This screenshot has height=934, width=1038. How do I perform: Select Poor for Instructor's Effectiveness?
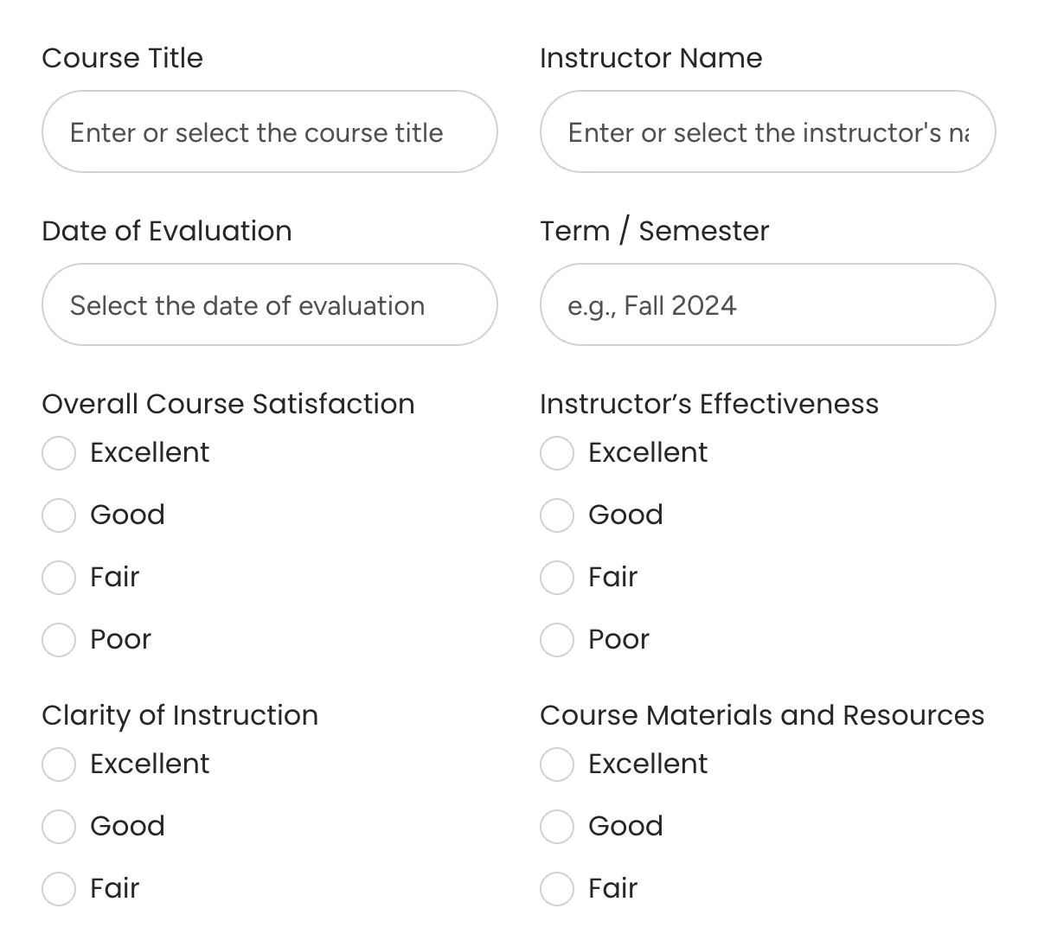tap(556, 639)
